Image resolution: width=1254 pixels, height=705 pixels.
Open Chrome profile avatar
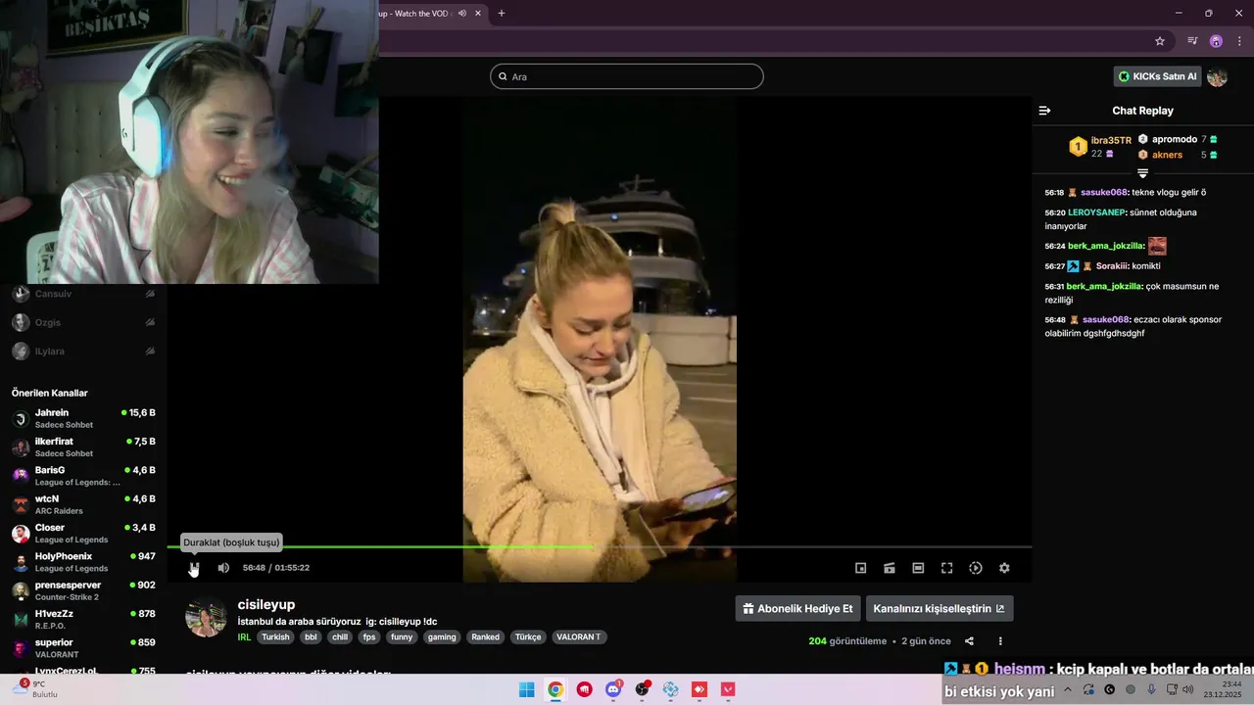pyautogui.click(x=1216, y=41)
